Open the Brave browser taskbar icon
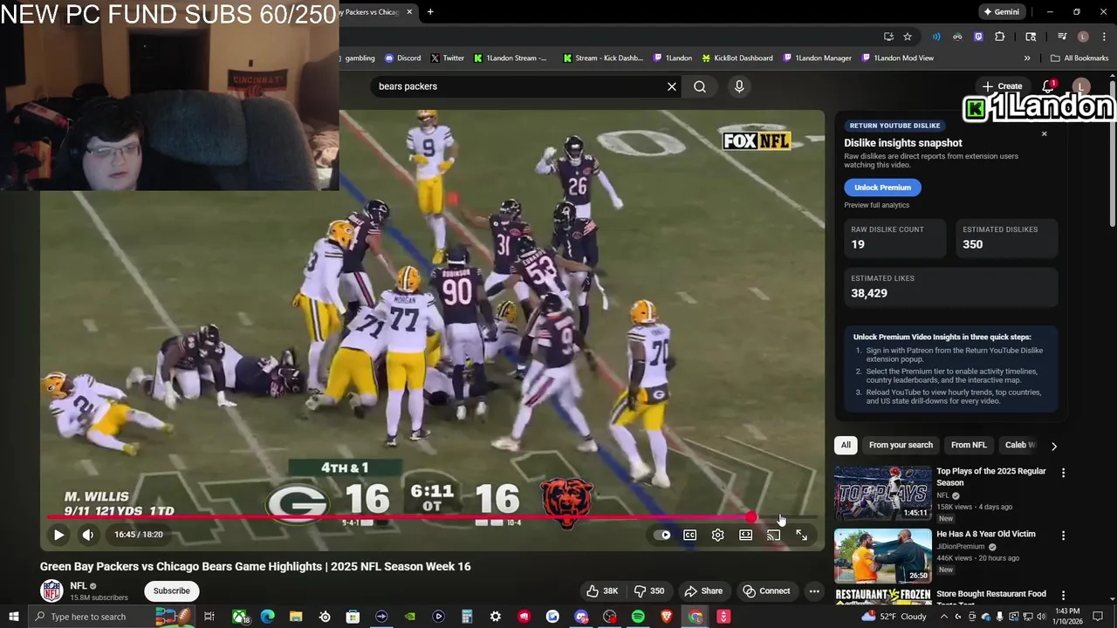 (667, 617)
